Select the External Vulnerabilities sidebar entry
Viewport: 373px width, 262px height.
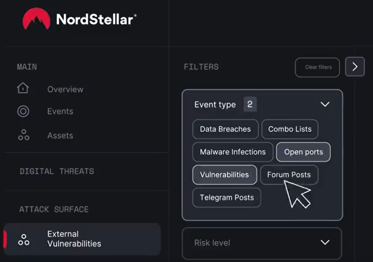tap(82, 239)
